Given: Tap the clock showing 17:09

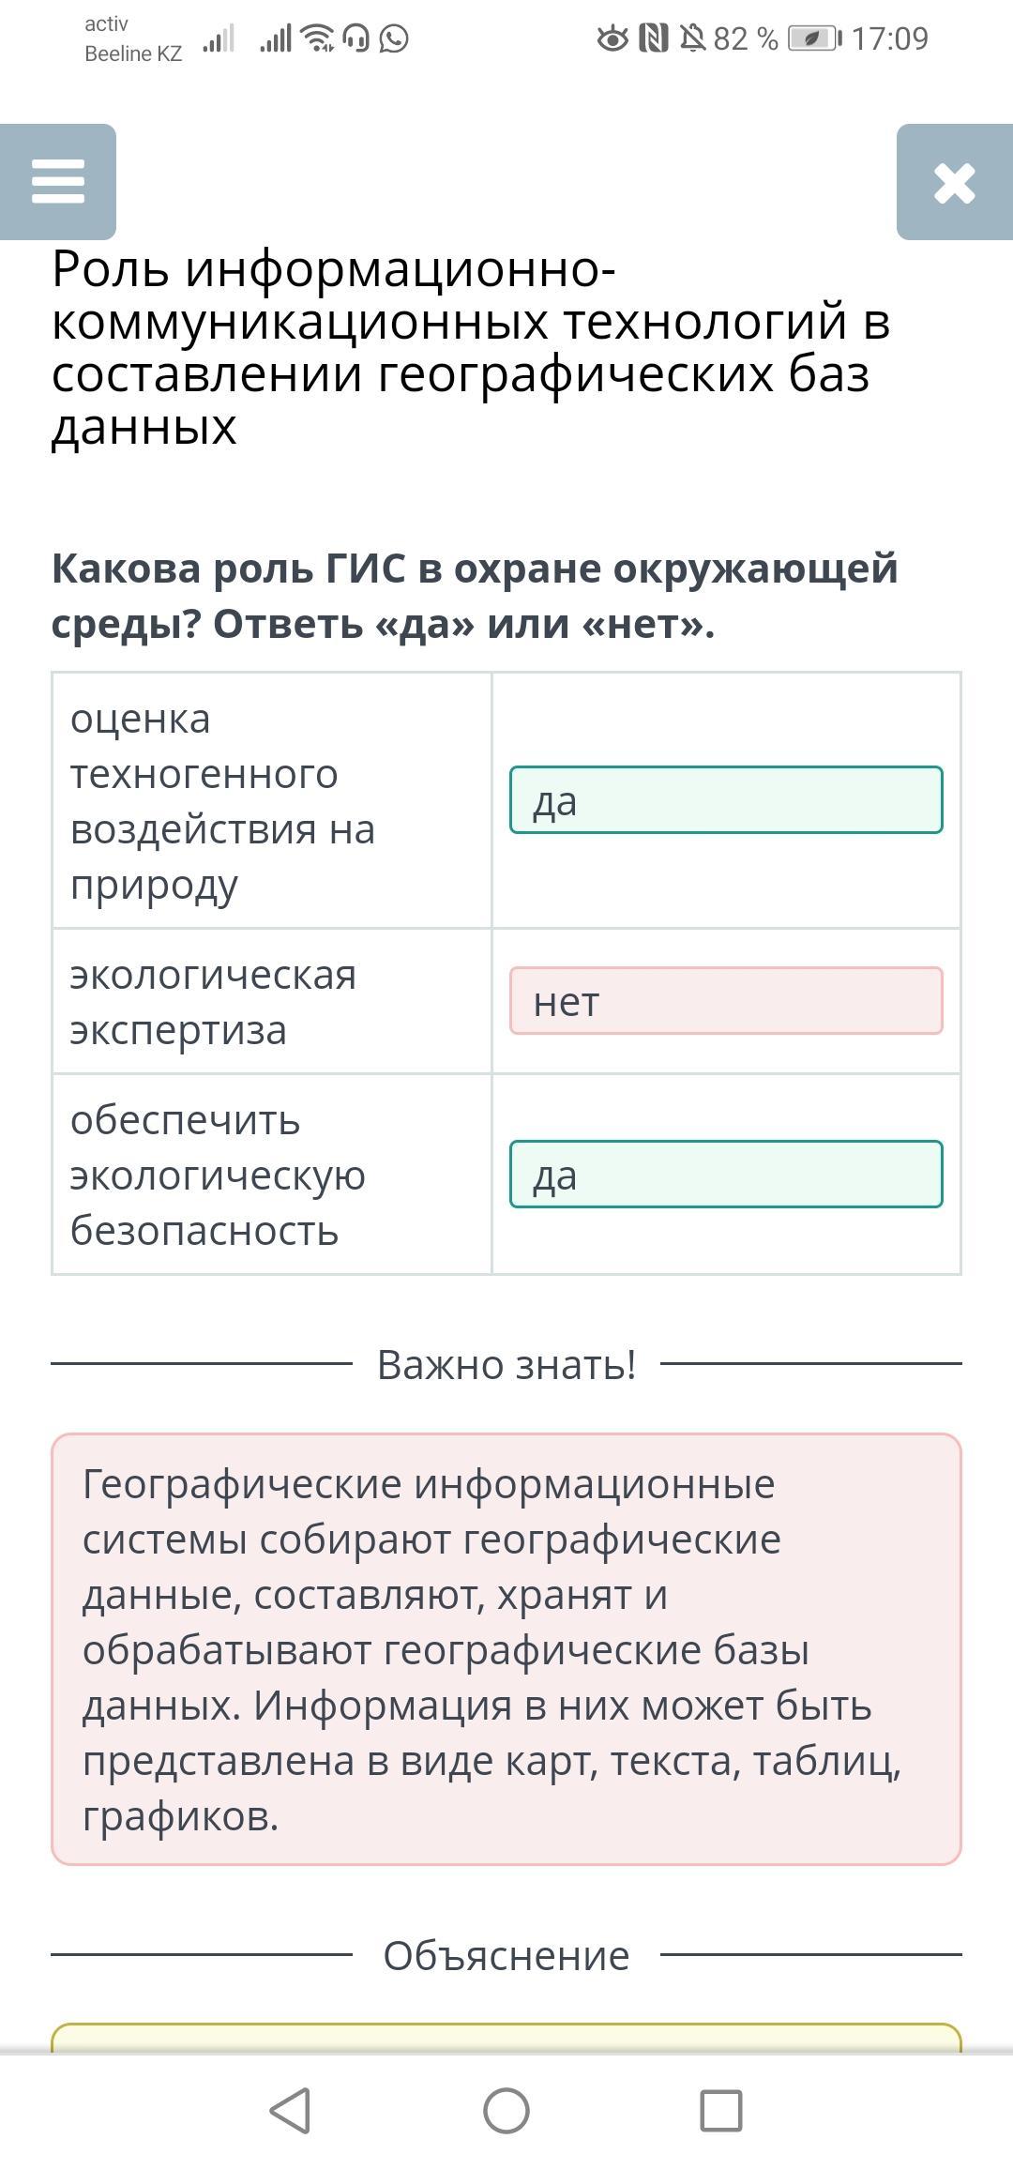Looking at the screenshot, I should 889,39.
